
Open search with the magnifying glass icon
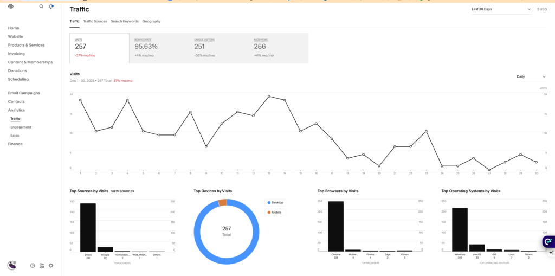click(41, 7)
